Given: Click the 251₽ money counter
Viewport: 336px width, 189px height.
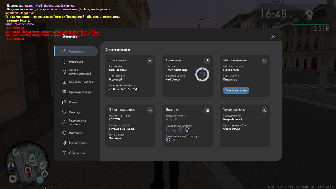Looking at the screenshot, I should tap(322, 29).
